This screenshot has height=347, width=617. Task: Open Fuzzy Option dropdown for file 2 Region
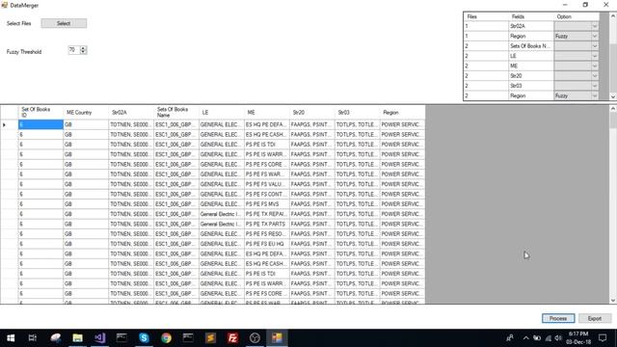[595, 96]
